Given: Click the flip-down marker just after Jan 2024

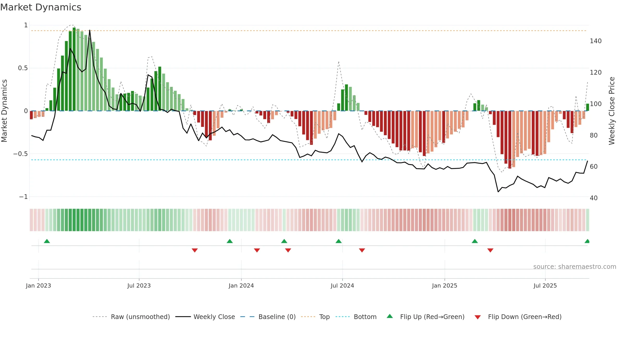Looking at the screenshot, I should click(257, 250).
